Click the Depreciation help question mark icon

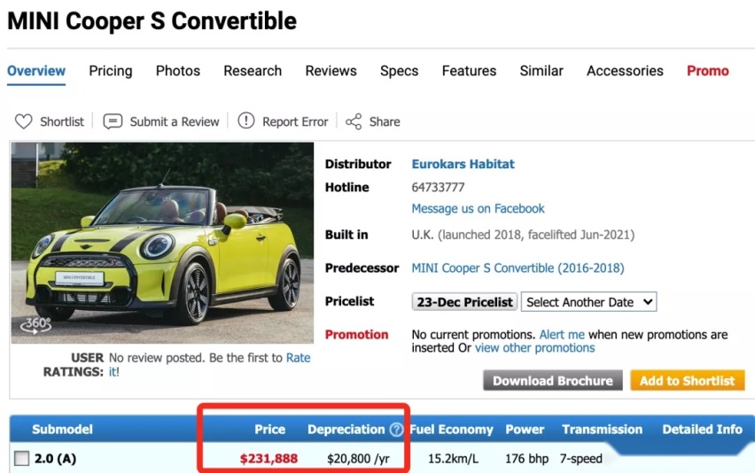point(396,430)
